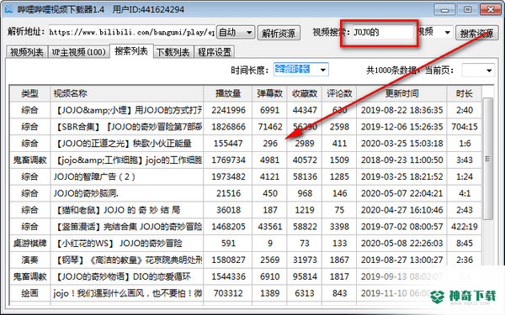Select row 【小红花的WS】JOJO的奇妙冒险

pyautogui.click(x=246, y=244)
